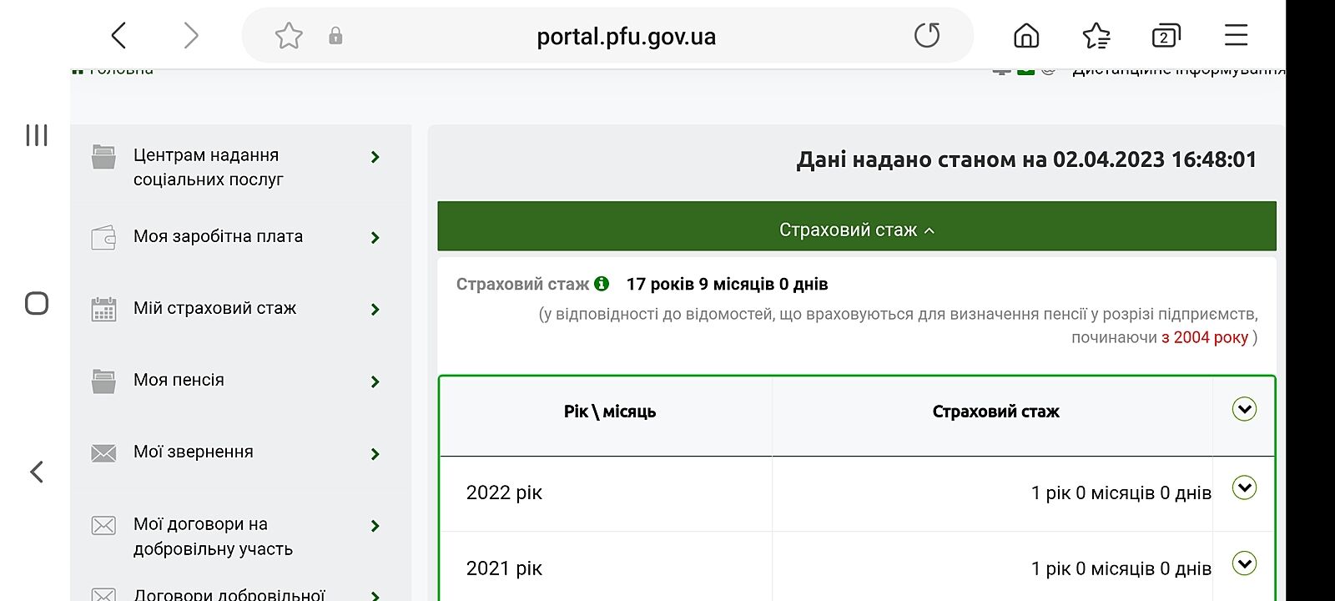Tap the browser back arrow
The height and width of the screenshot is (601, 1335).
[119, 36]
